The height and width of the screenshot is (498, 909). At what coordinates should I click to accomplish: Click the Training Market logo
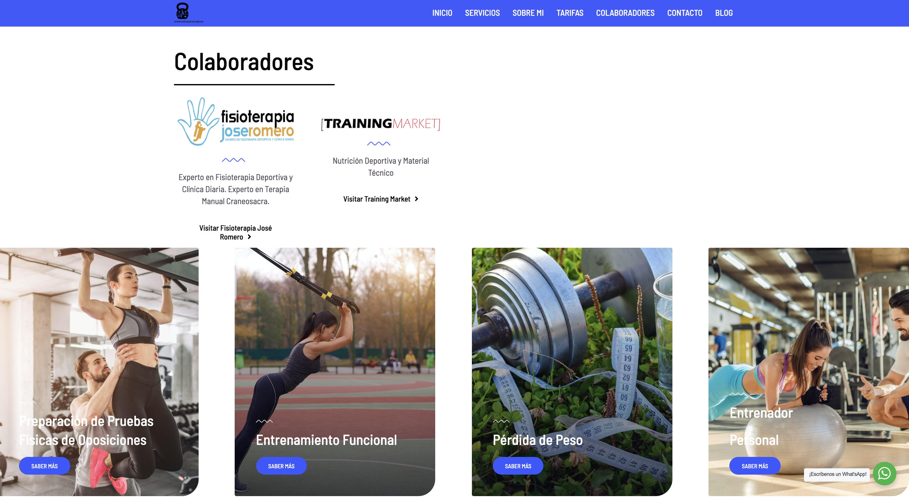tap(381, 124)
